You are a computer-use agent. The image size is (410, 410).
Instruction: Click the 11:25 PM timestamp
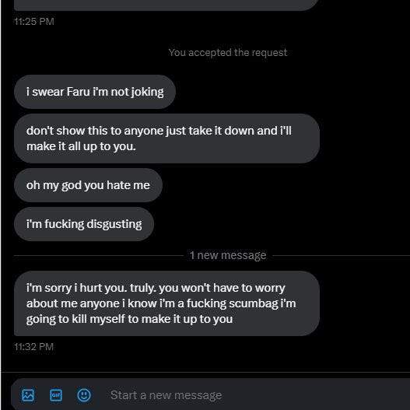point(34,22)
